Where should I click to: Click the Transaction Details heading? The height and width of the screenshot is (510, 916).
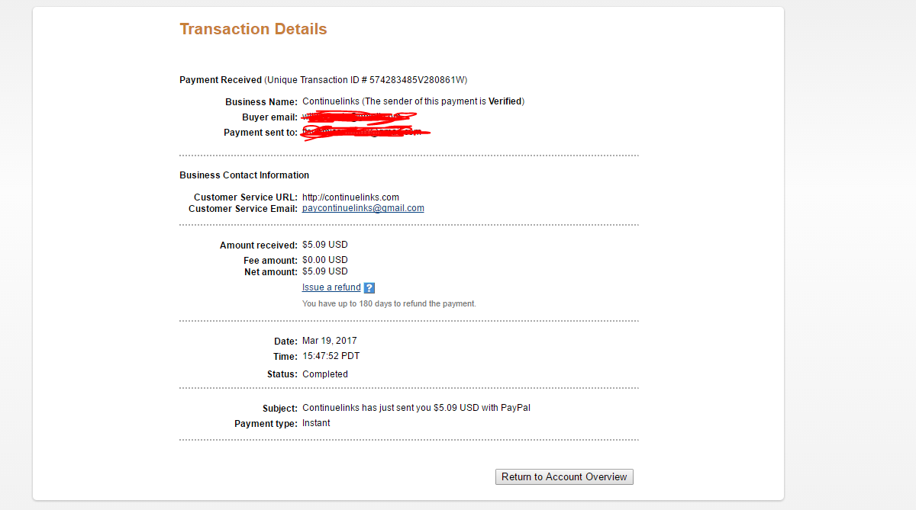(253, 29)
